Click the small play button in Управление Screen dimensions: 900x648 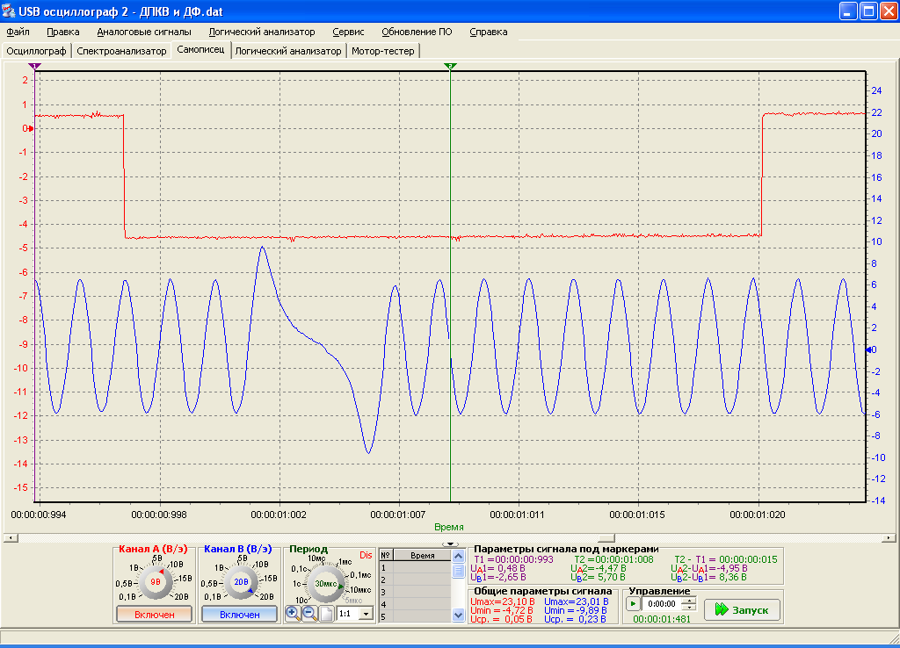633,604
